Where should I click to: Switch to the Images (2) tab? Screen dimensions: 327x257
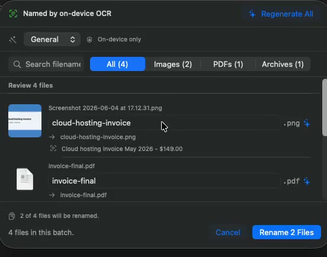[x=173, y=64]
